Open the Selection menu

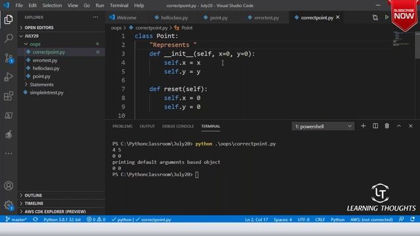(52, 5)
